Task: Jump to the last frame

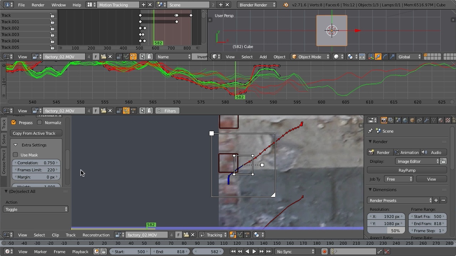Action: 269,252
